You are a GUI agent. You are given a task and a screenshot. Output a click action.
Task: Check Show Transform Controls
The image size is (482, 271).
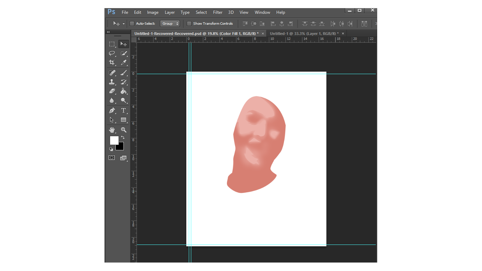coord(189,24)
